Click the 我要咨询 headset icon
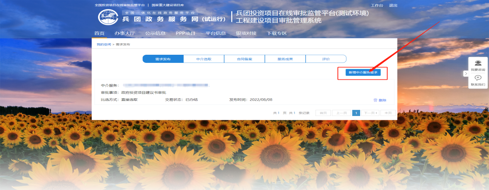Screen dimensions: 489x190 click(x=478, y=63)
